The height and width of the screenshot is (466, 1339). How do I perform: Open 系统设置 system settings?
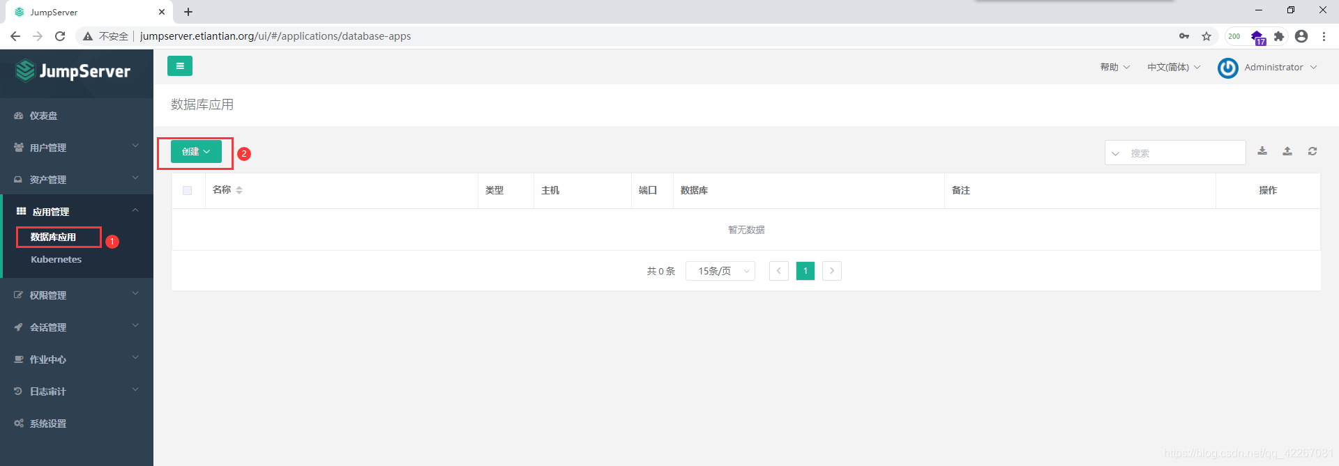click(x=77, y=424)
